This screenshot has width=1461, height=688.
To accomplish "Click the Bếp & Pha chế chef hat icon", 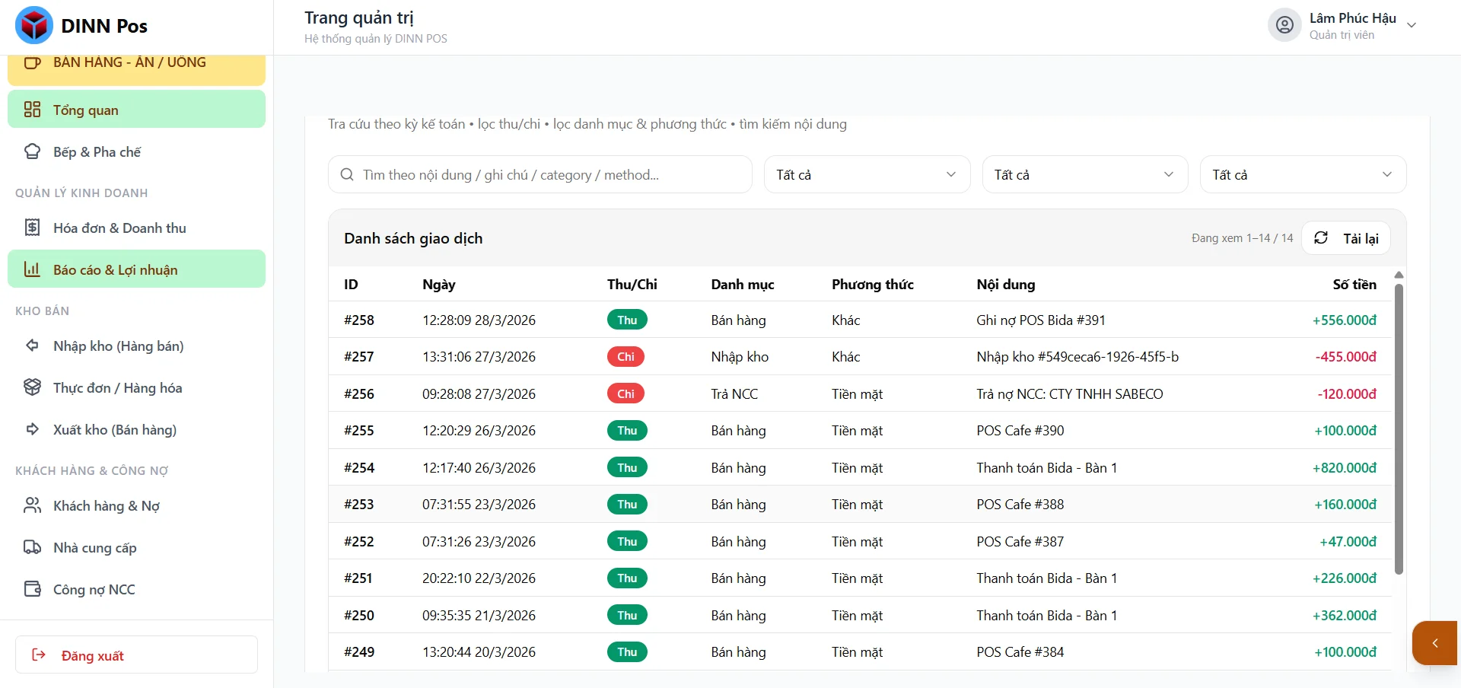I will click(32, 151).
